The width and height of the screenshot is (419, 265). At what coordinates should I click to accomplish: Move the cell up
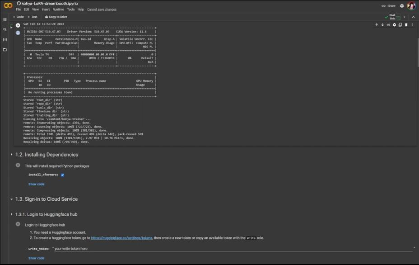click(377, 25)
